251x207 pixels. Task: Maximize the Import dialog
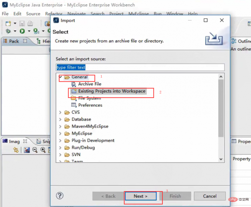[x=206, y=20]
